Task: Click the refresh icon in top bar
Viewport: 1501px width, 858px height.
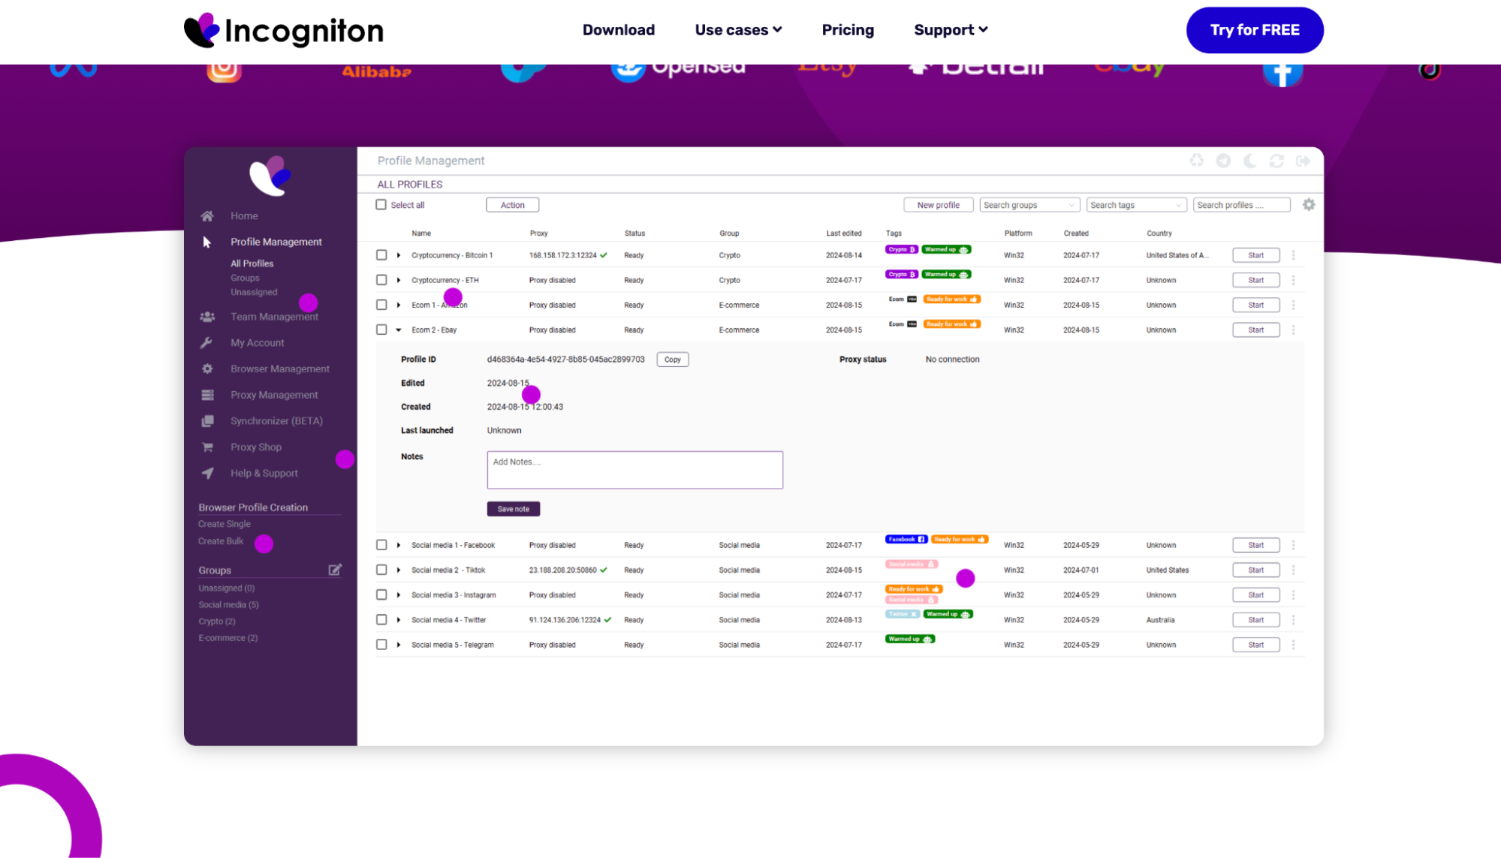Action: pyautogui.click(x=1276, y=161)
